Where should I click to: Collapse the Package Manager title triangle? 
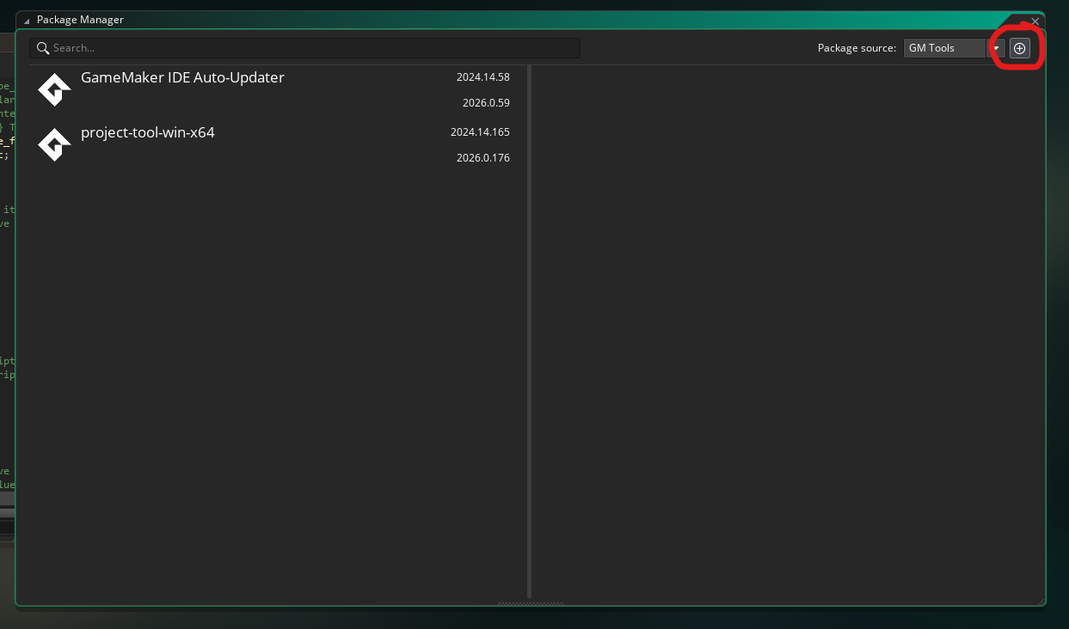coord(27,21)
